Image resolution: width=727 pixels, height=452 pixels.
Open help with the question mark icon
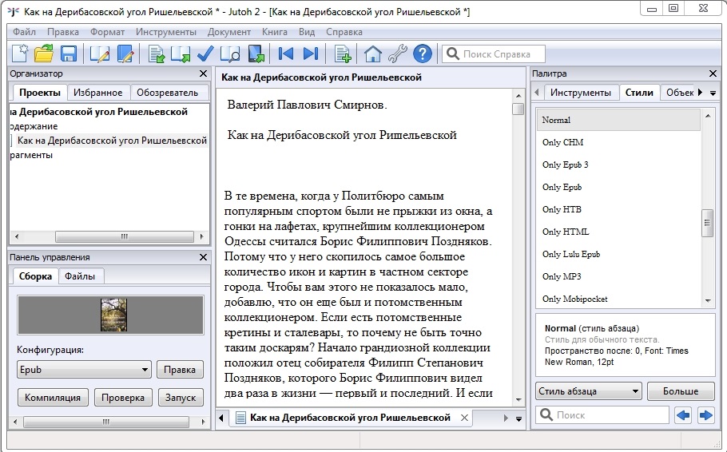[423, 54]
